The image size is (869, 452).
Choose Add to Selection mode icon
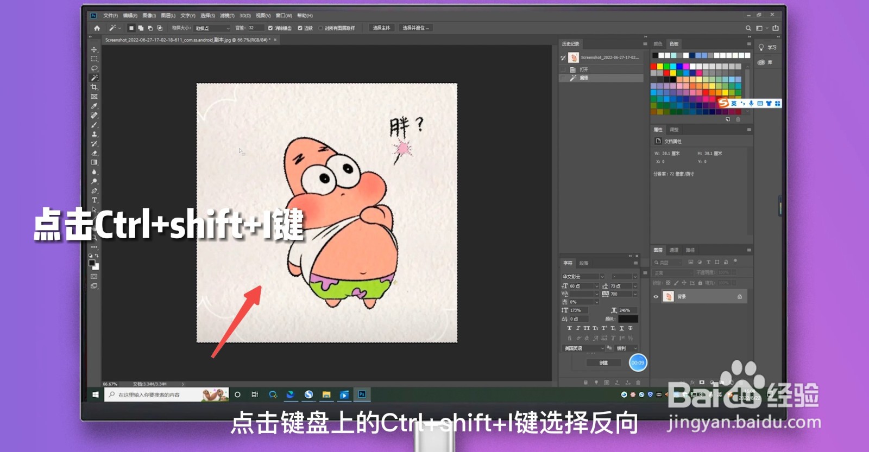point(141,28)
